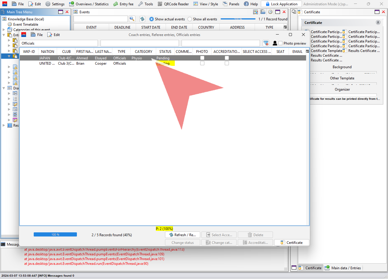Click the search magnifier icon in Events panel

pos(132,19)
